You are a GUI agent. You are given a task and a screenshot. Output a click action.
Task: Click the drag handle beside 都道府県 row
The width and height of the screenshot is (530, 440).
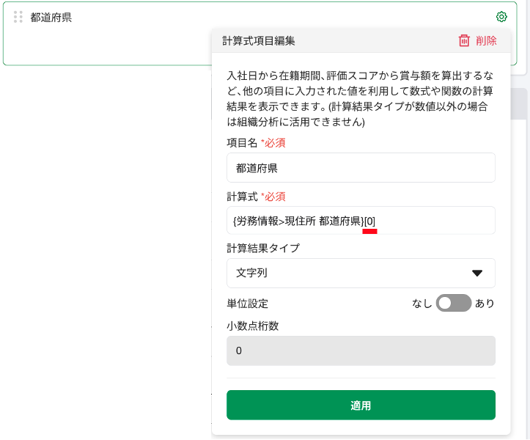pyautogui.click(x=18, y=17)
